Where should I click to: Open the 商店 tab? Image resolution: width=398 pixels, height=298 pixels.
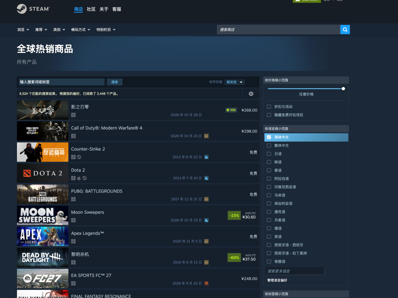tap(78, 9)
